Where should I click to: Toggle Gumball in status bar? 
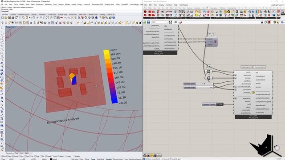pyautogui.click(x=109, y=159)
